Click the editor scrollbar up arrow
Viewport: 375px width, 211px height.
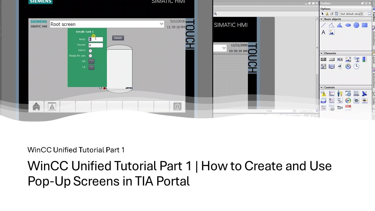317,18
